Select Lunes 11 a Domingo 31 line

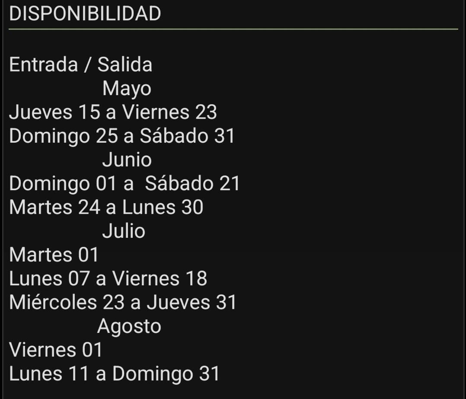click(115, 374)
